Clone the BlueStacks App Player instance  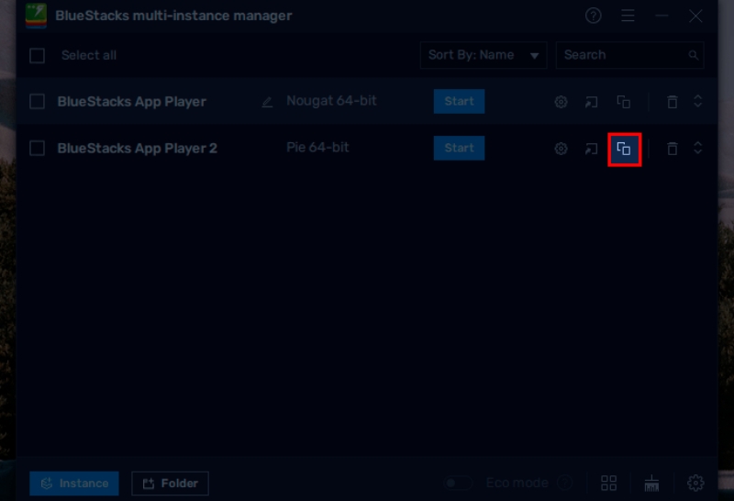(x=624, y=102)
